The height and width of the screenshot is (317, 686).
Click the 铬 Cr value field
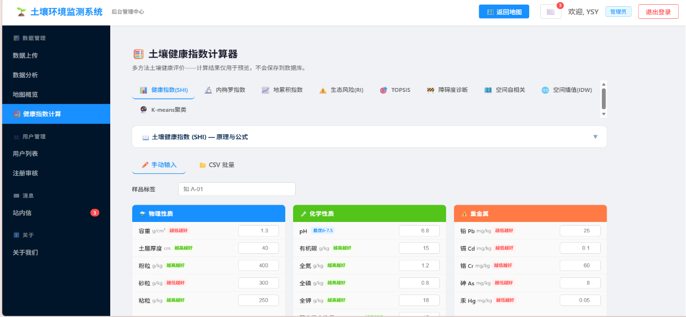(x=580, y=265)
